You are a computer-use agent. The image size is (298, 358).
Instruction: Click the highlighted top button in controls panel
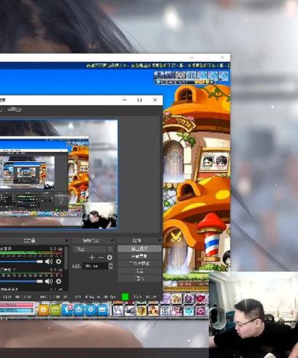(139, 249)
